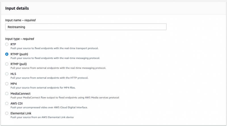Viewport: 227px width, 126px height.
Task: Select the MediaConnect radio button
Action: coord(7,94)
